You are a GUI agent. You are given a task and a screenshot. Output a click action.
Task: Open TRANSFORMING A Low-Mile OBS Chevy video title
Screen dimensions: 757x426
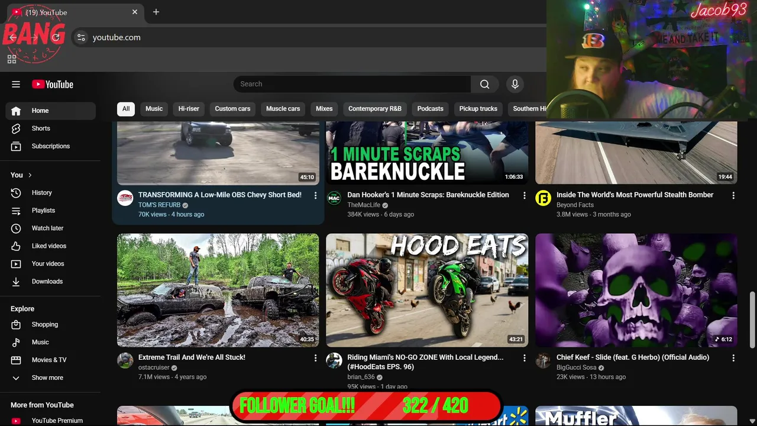point(220,195)
